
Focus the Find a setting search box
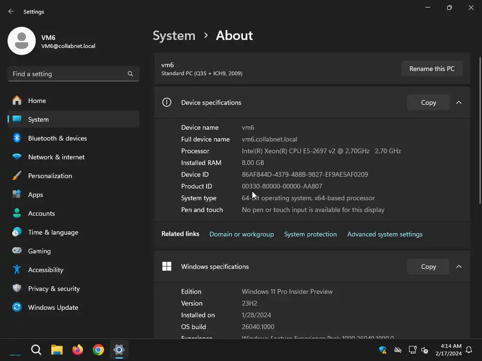pos(73,74)
